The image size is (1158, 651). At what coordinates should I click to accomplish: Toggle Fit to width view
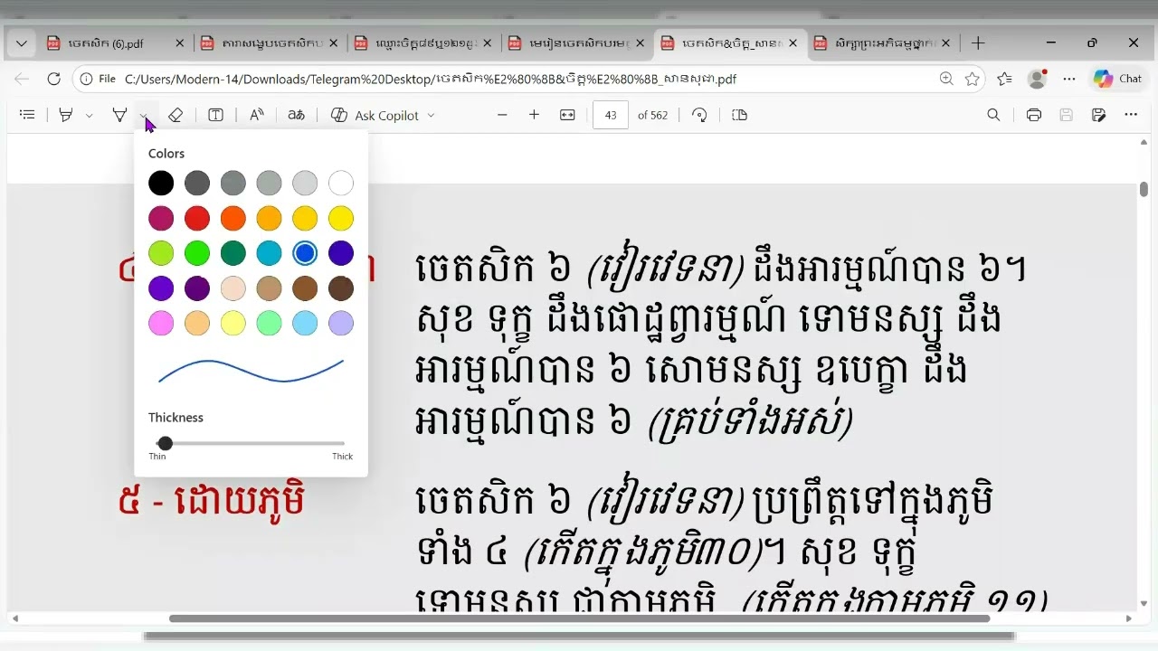[x=567, y=115]
